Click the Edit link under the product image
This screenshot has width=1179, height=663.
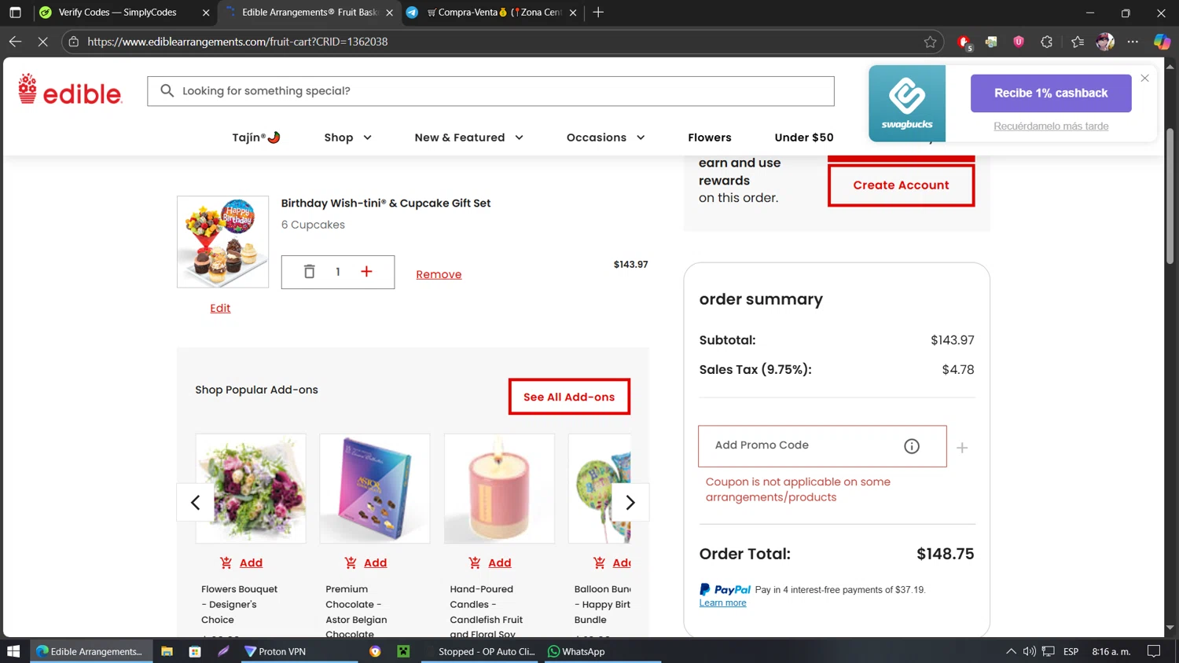pos(220,308)
